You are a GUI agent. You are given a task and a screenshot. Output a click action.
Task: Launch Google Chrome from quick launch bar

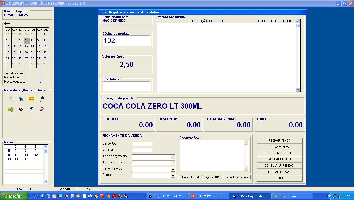point(108,196)
